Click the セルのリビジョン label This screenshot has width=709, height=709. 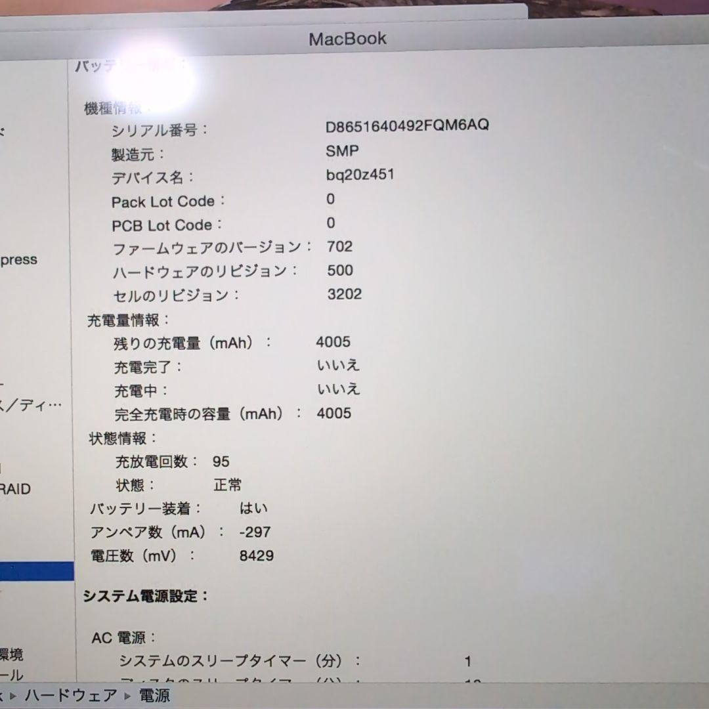pos(177,295)
